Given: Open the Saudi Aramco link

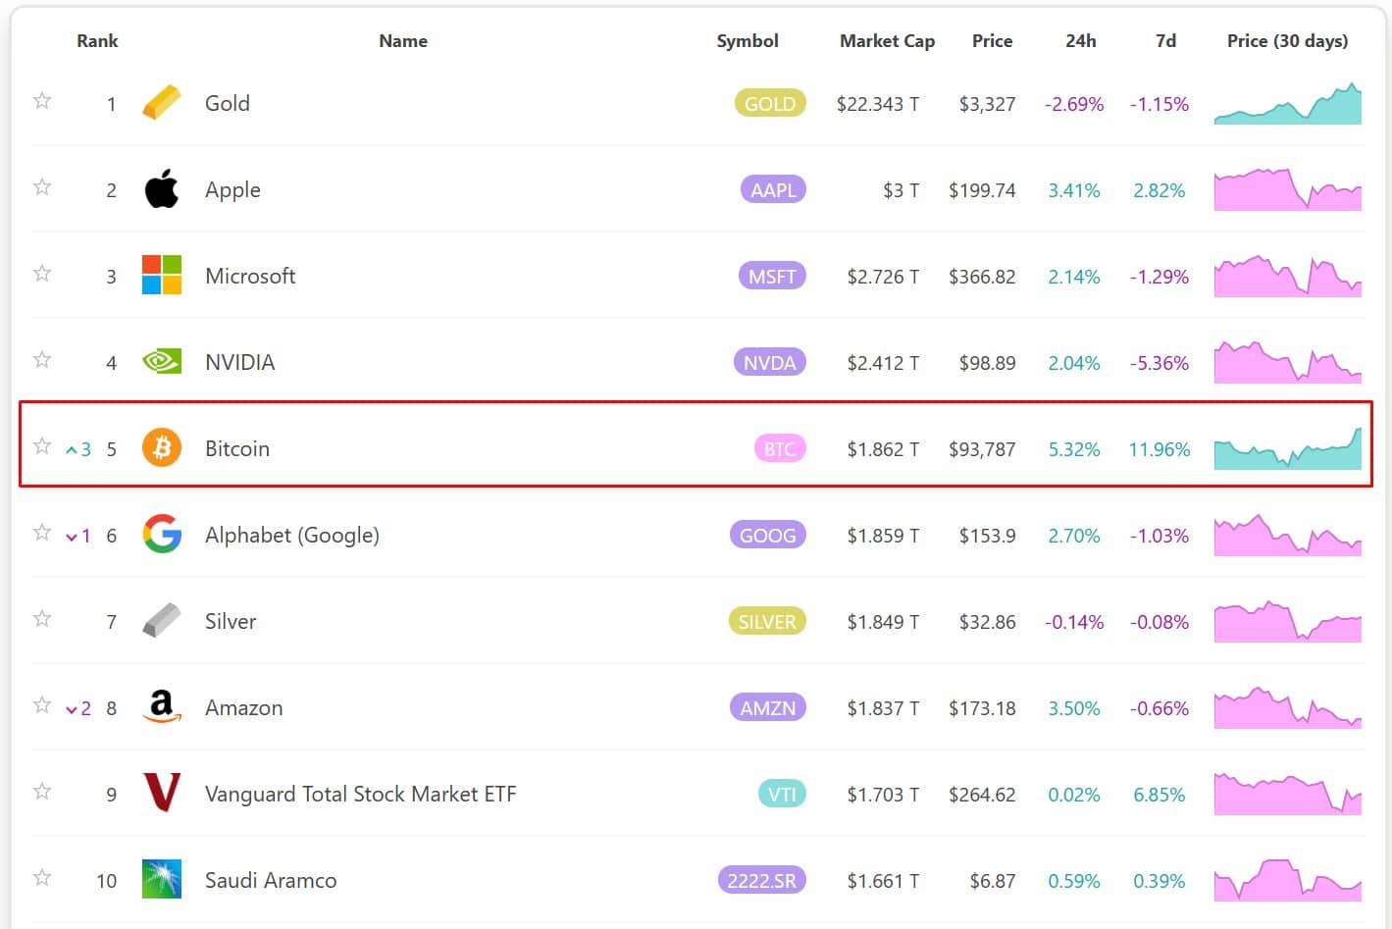Looking at the screenshot, I should [271, 880].
